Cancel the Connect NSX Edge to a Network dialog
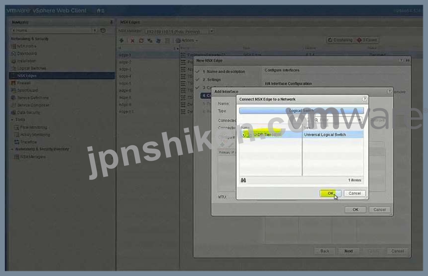This screenshot has width=428, height=276. coord(355,193)
